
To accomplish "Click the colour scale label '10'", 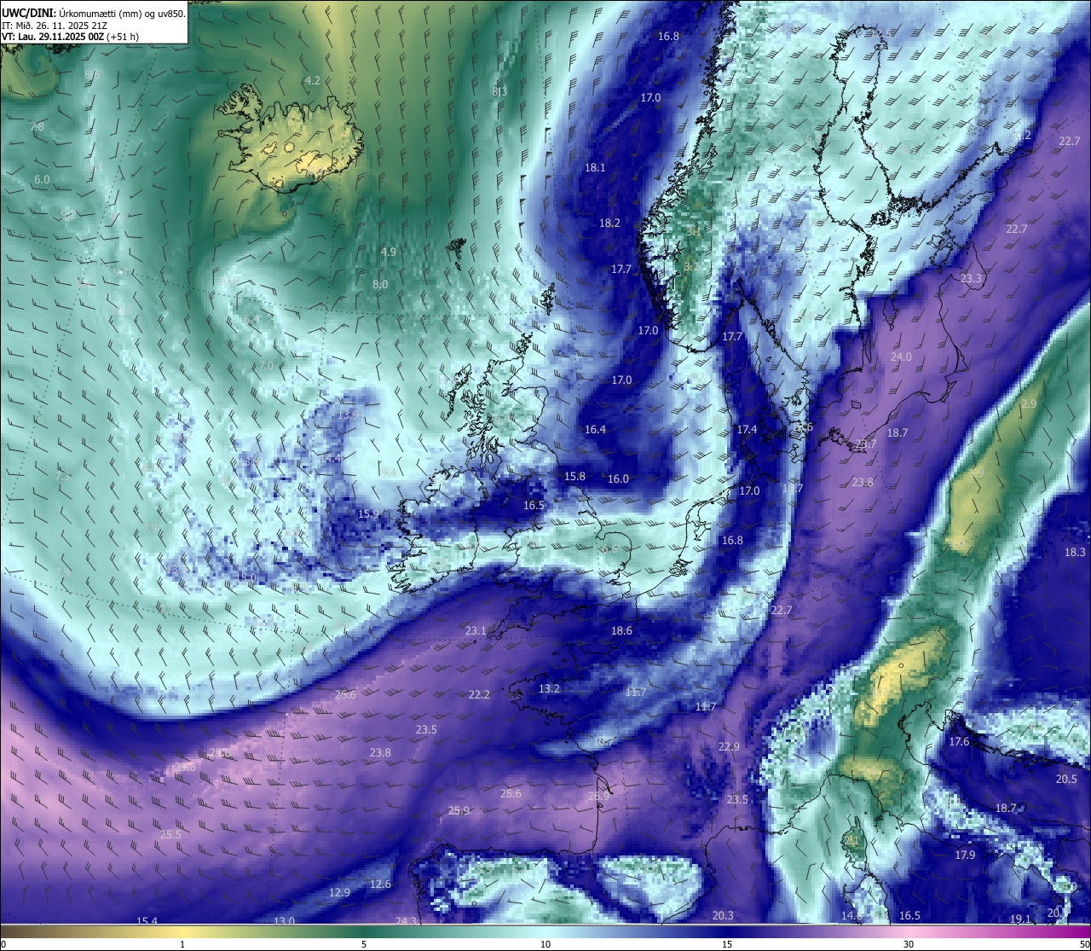I will click(545, 944).
